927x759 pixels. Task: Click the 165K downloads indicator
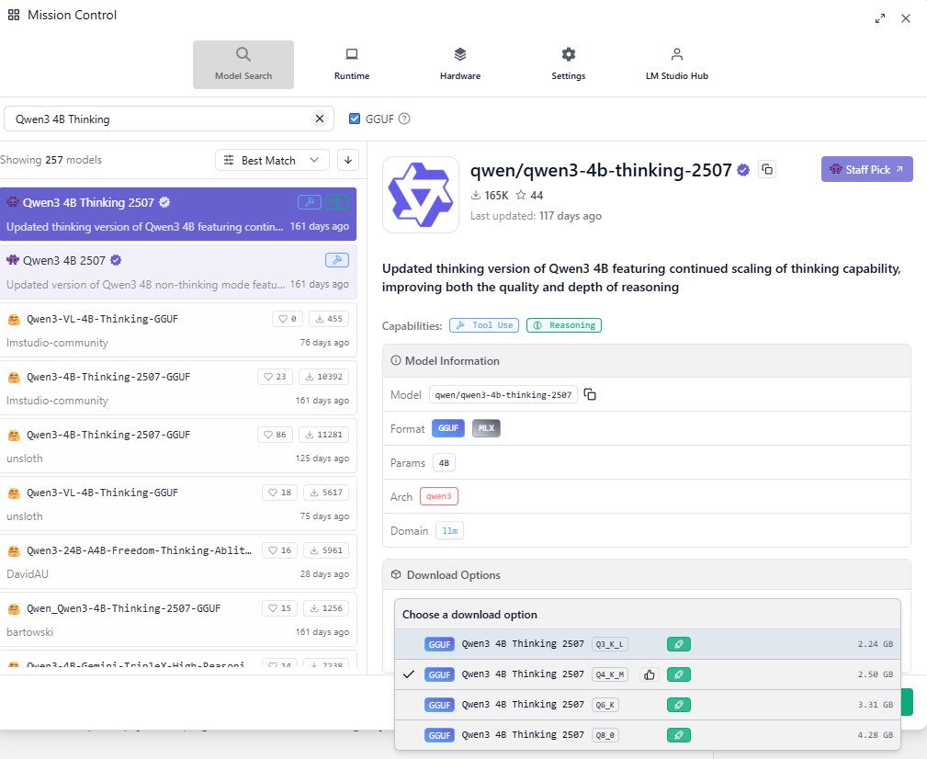click(490, 195)
